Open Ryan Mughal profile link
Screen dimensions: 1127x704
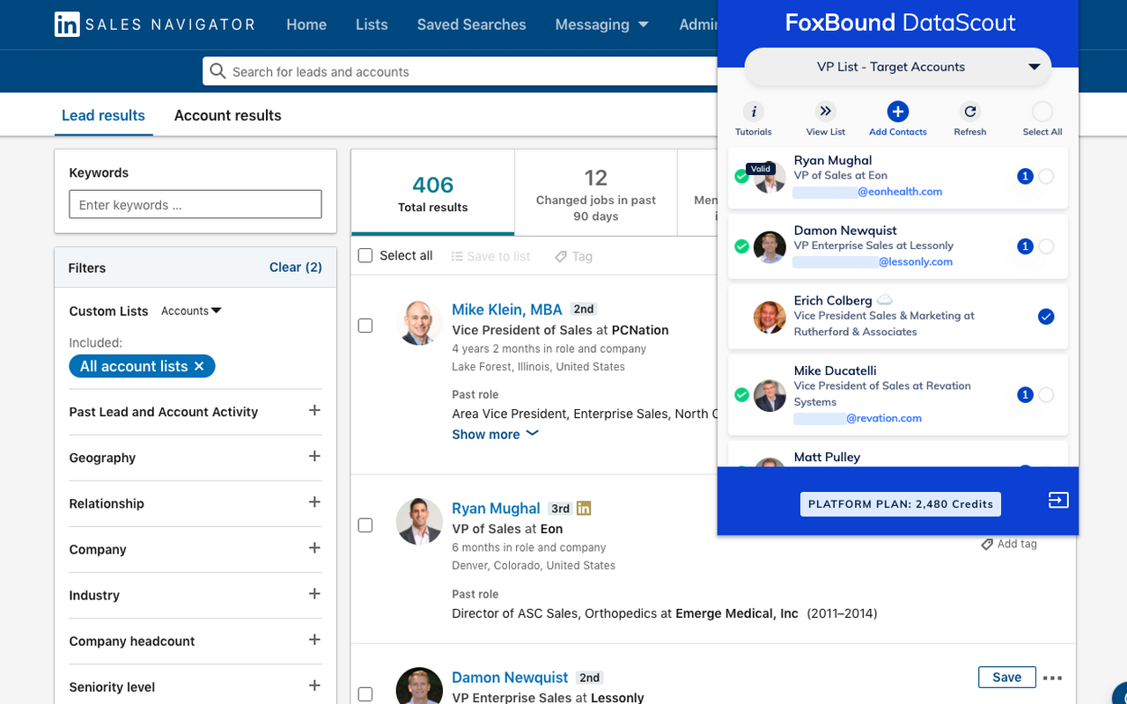496,508
